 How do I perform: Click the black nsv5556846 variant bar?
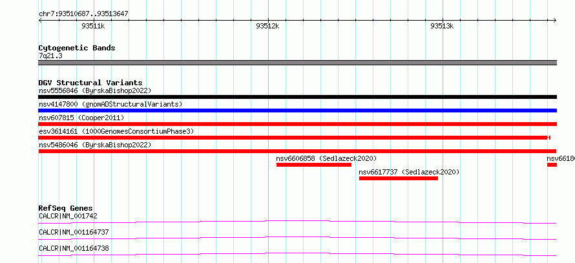(x=297, y=97)
